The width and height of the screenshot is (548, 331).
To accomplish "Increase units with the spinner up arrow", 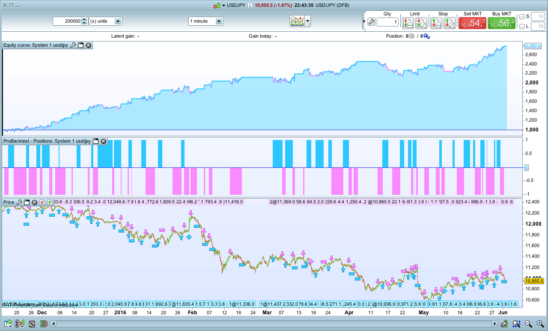I will pyautogui.click(x=84, y=19).
